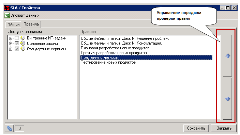
Task: Move selected rule down with arrow button
Action: click(228, 99)
